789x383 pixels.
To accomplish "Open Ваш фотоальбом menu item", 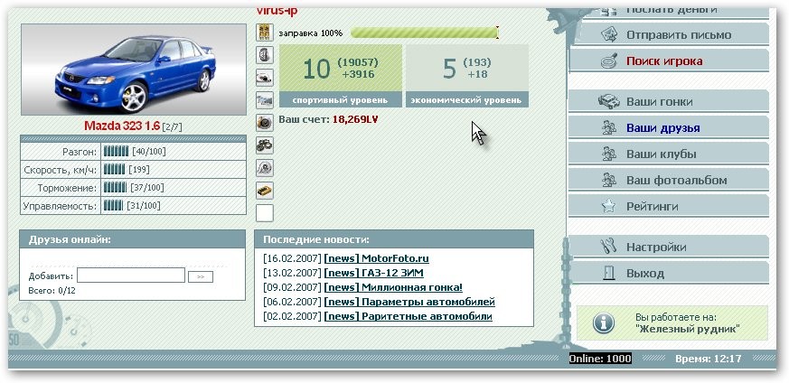I will 669,180.
